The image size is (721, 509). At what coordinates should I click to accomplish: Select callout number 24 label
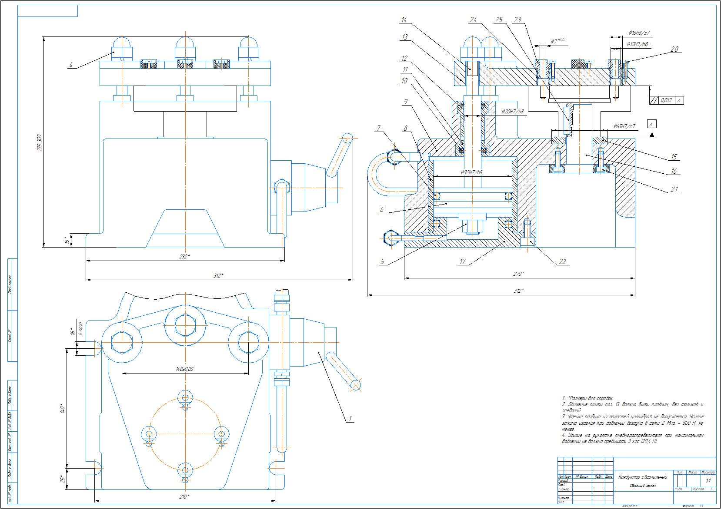pos(473,20)
